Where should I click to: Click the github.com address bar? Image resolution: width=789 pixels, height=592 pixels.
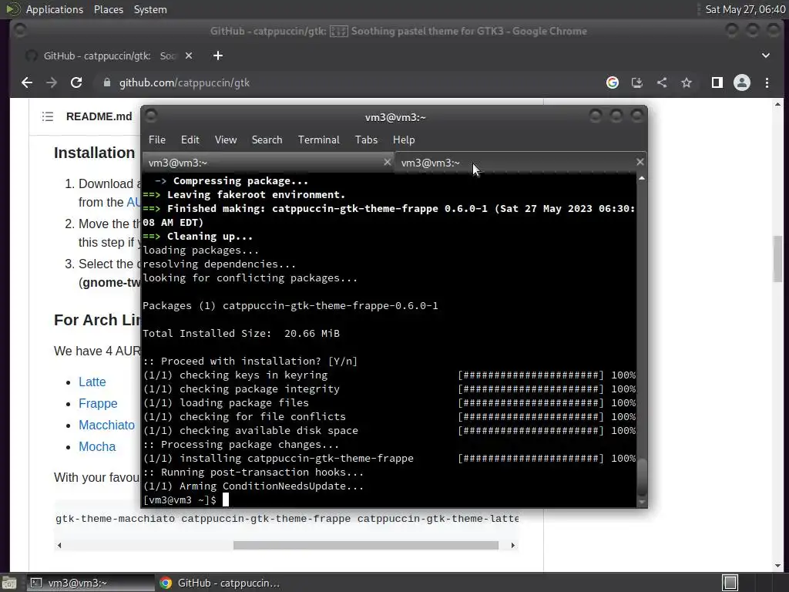347,82
